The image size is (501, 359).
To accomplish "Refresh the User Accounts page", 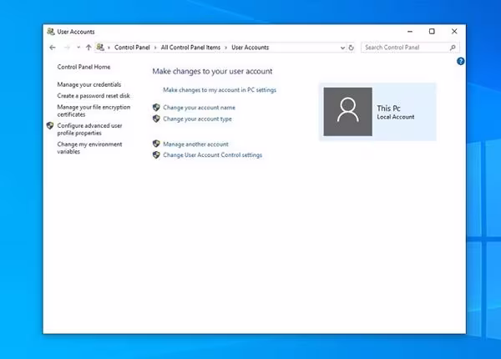I will click(x=351, y=48).
